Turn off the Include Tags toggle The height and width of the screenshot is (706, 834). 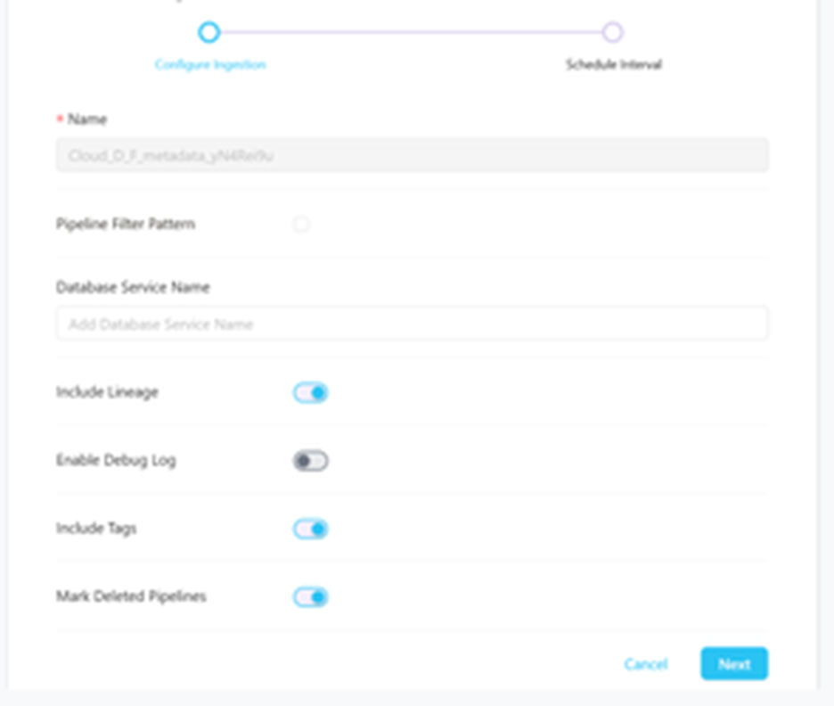click(x=310, y=529)
